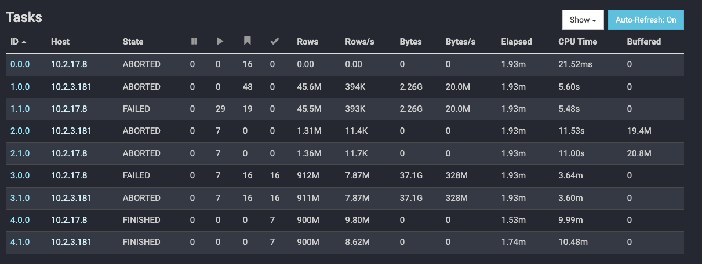Open task 3.0.0 details link

click(x=20, y=175)
